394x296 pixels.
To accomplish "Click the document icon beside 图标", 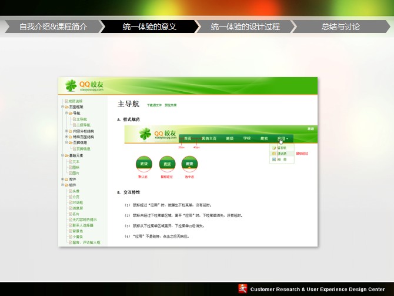I will tap(71, 167).
